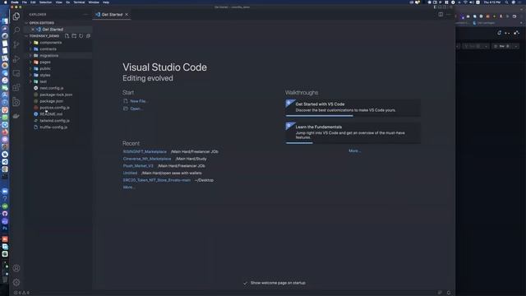Open macOS Spotlight search icon

click(x=506, y=2)
